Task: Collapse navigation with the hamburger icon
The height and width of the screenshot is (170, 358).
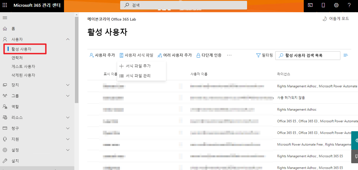Action: tap(5, 18)
